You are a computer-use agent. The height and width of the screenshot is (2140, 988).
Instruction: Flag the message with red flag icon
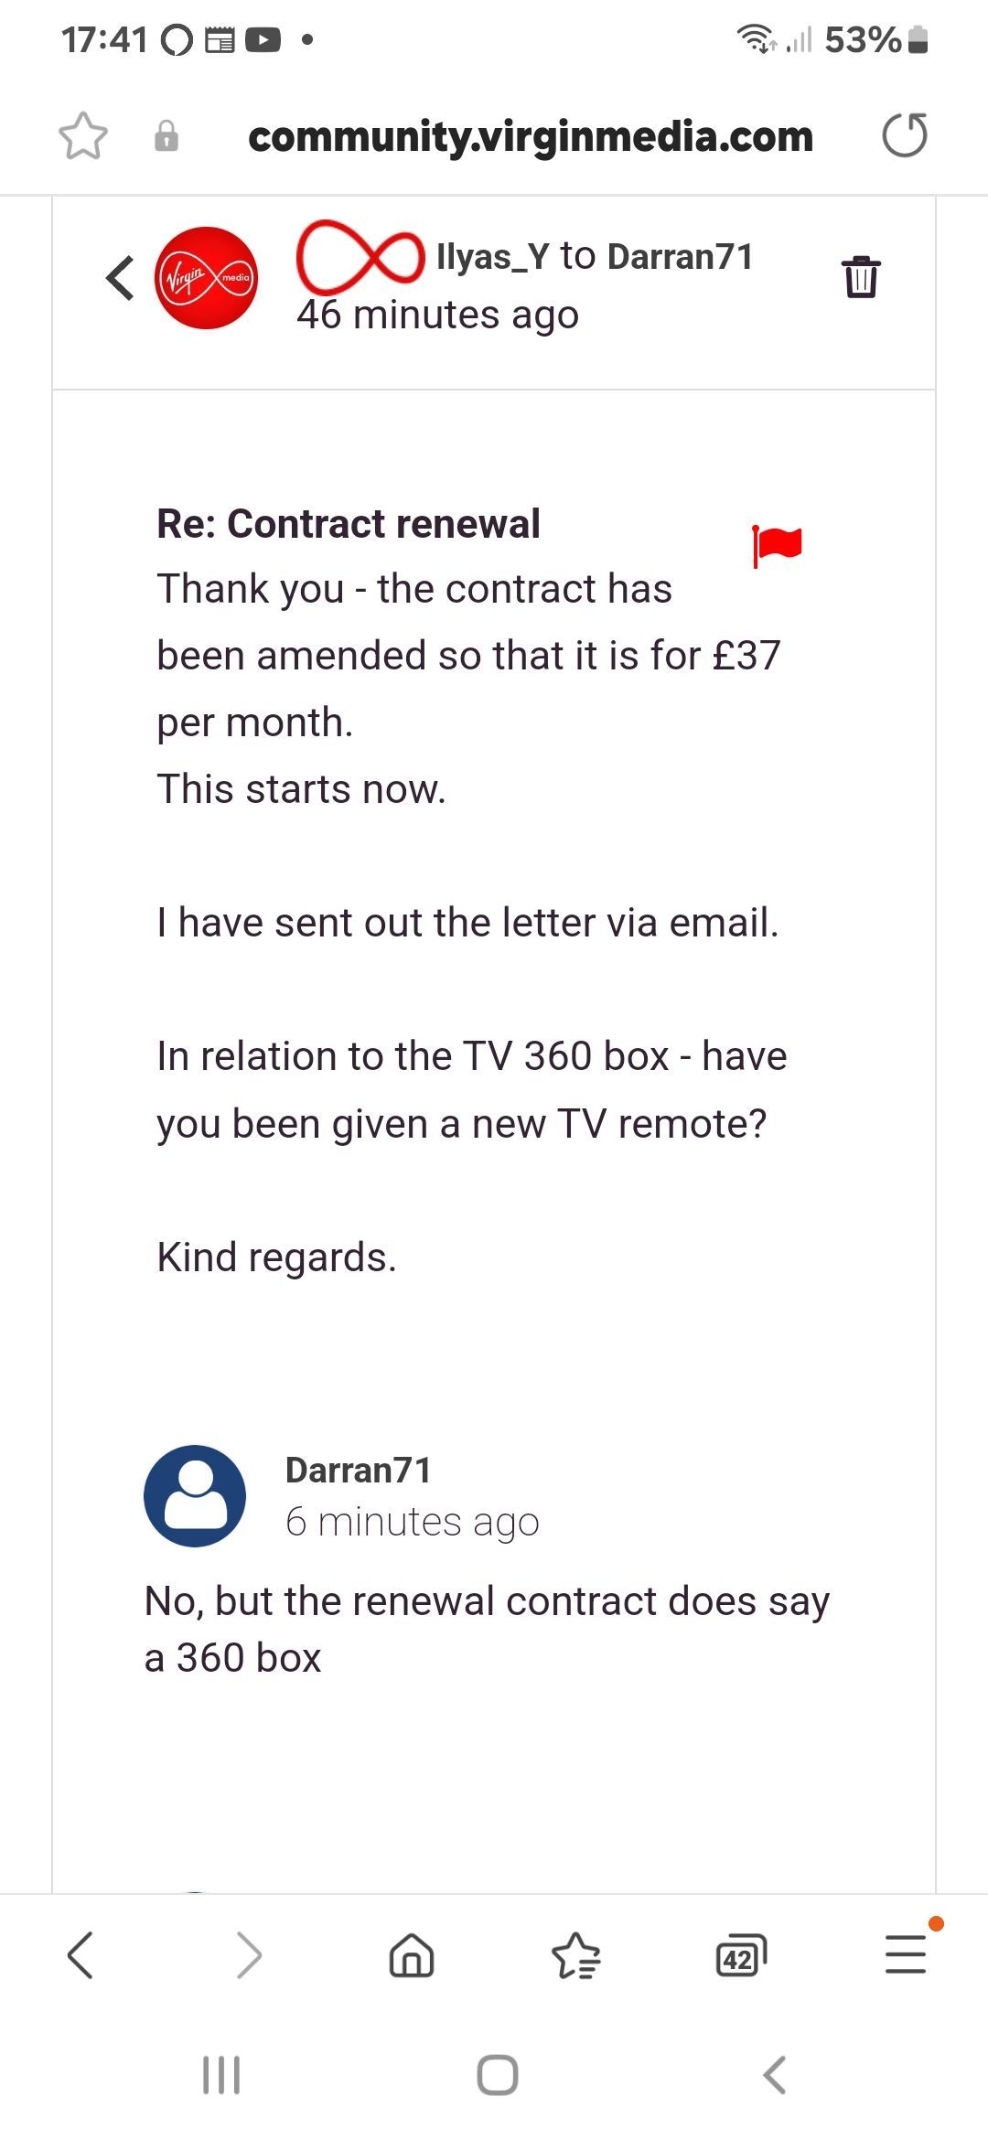tap(777, 546)
